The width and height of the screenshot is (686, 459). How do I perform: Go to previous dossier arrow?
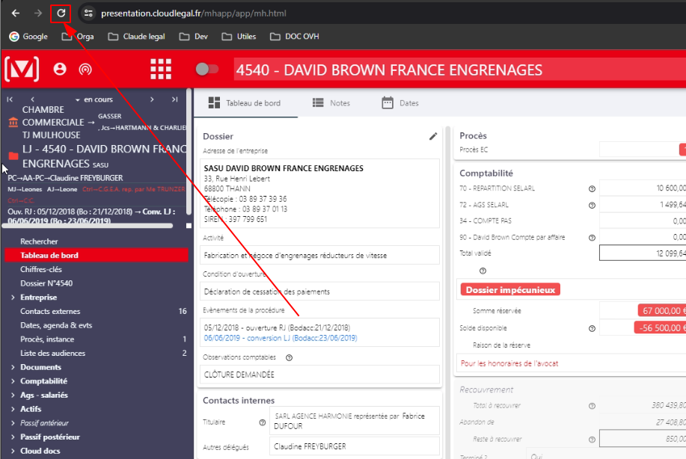tap(32, 99)
